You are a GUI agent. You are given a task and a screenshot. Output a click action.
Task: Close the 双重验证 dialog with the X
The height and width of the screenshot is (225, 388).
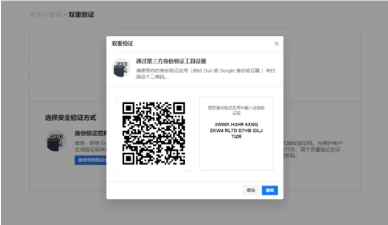coord(277,44)
